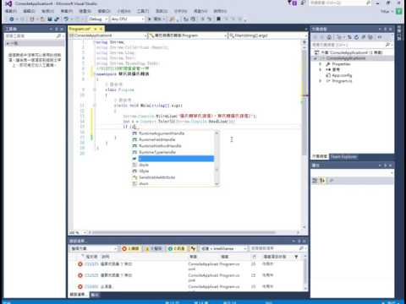406x304 pixels.
Task: Click the Solution Explorer search magnifier icon
Action: (387, 45)
